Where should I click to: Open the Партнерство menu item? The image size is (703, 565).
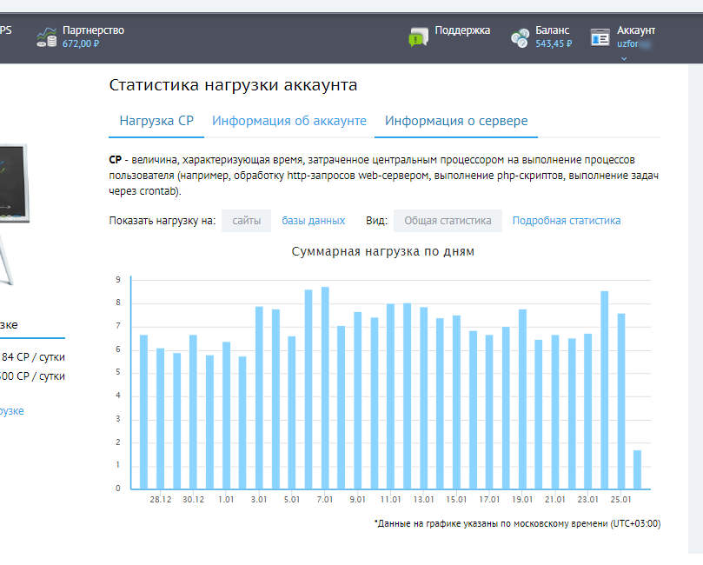click(93, 30)
